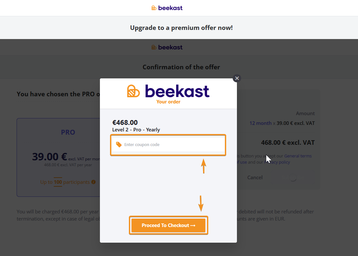Click the orange coupon tag icon

tap(119, 144)
